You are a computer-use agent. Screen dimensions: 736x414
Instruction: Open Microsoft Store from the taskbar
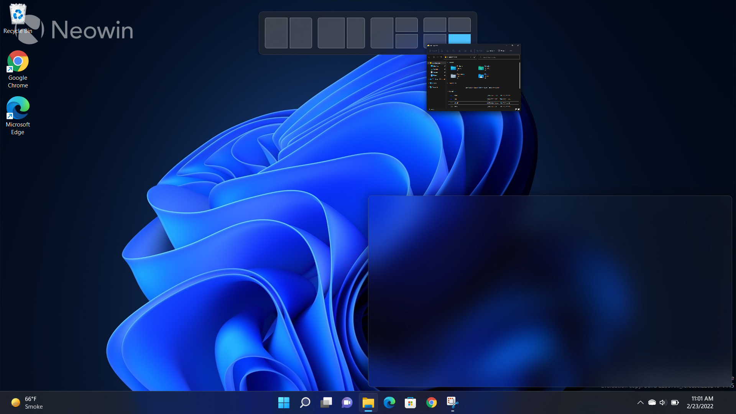tap(410, 402)
